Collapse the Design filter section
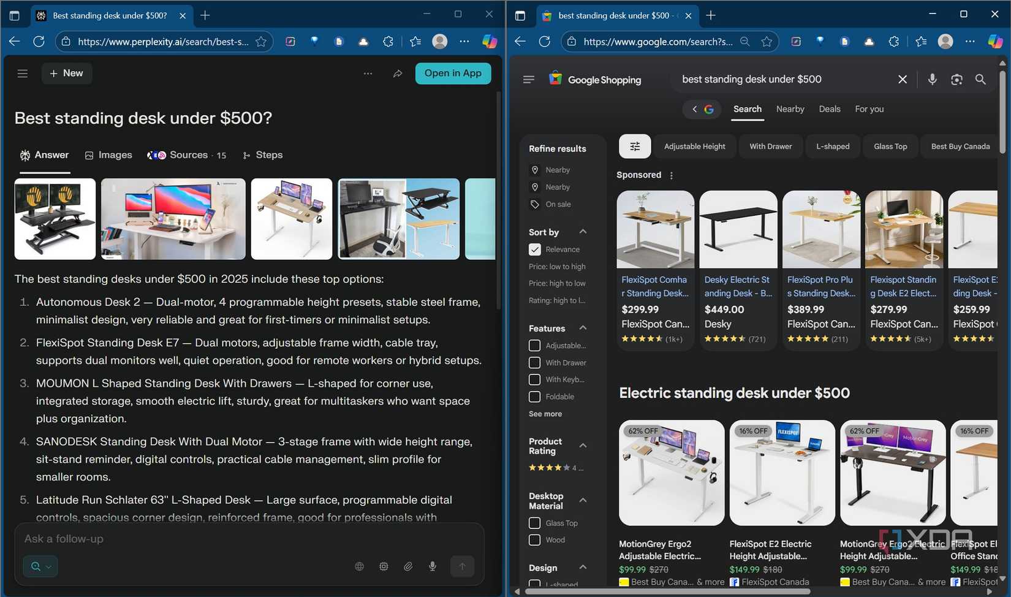The height and width of the screenshot is (597, 1011). click(583, 567)
